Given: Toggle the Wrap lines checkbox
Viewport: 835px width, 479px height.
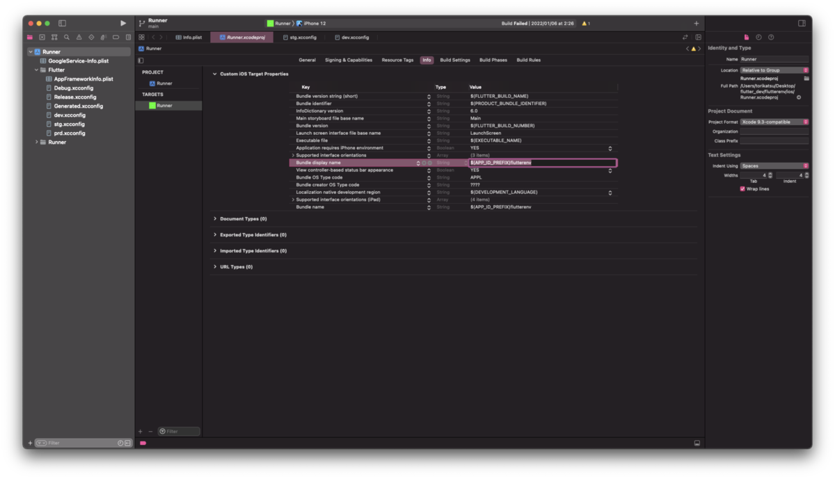Looking at the screenshot, I should (x=742, y=188).
